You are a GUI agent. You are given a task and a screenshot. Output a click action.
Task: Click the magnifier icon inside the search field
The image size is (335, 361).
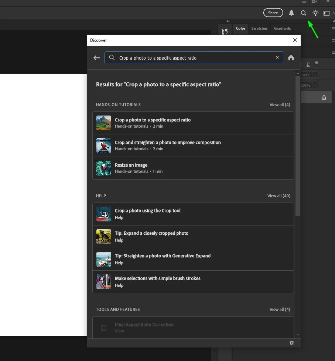point(112,57)
